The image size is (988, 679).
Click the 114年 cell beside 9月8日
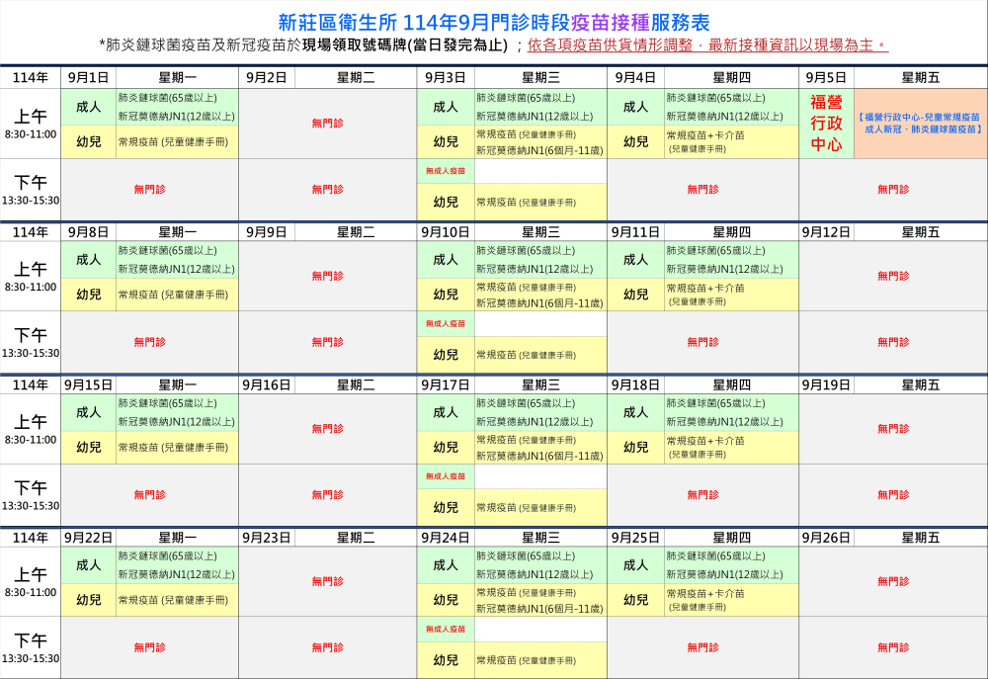(x=31, y=232)
